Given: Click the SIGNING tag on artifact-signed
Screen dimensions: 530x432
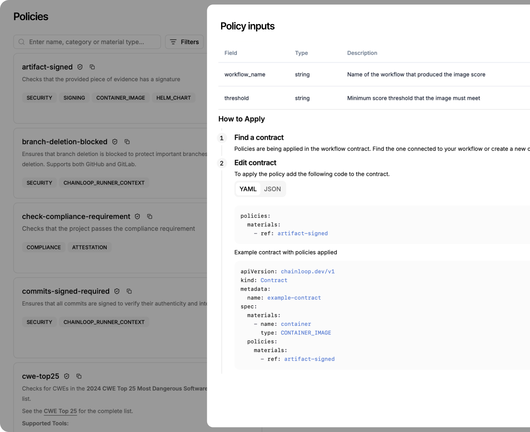Looking at the screenshot, I should (x=74, y=98).
